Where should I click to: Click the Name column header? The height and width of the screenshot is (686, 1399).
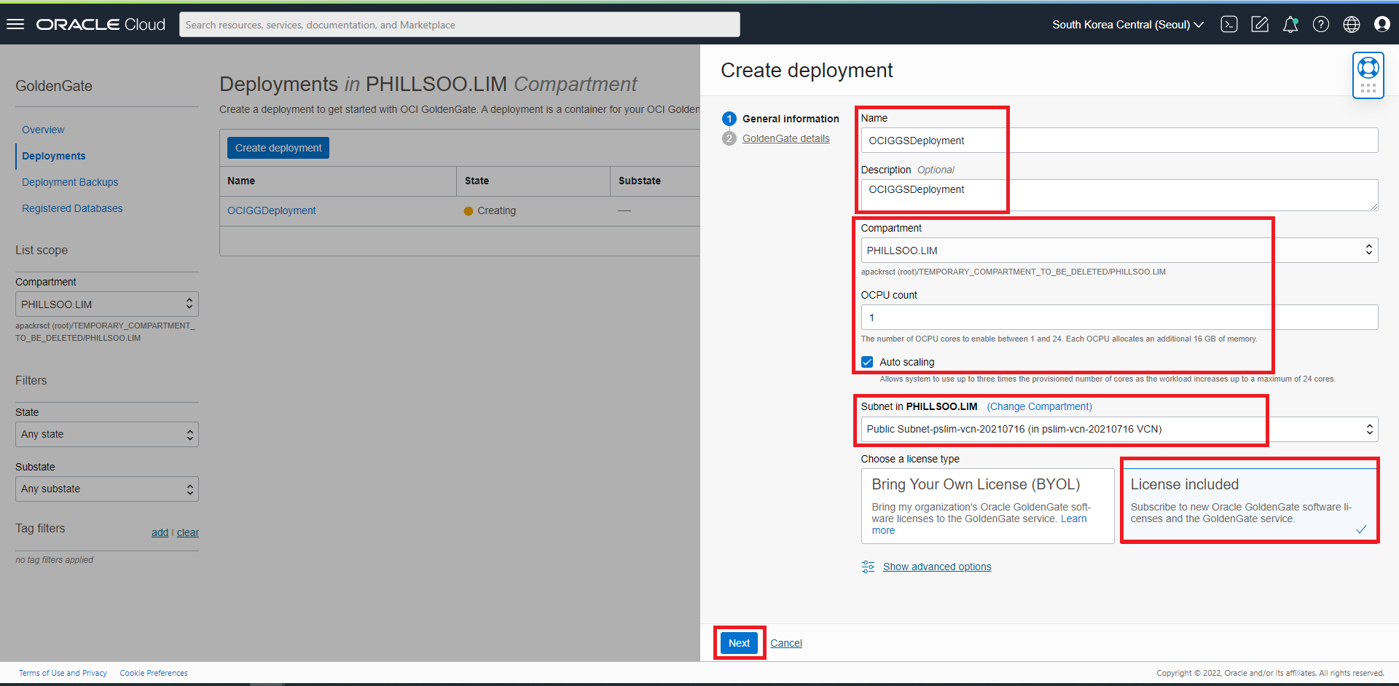point(241,181)
